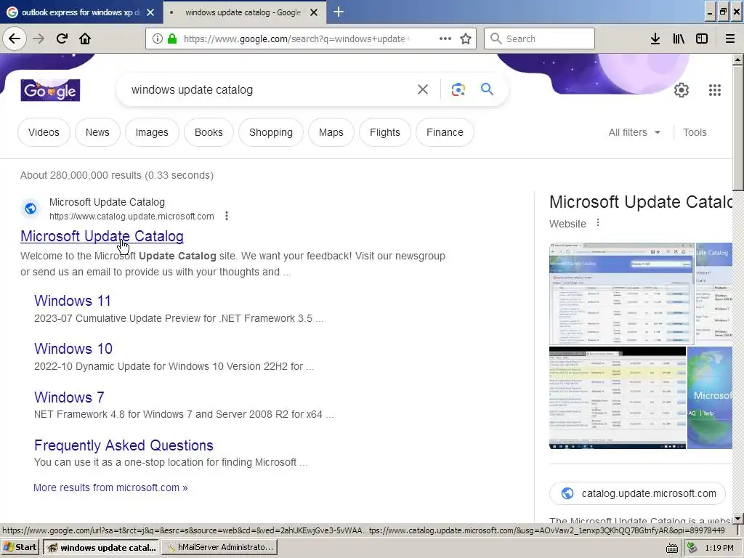
Task: Open the Windows 10 sitelink
Action: [73, 349]
